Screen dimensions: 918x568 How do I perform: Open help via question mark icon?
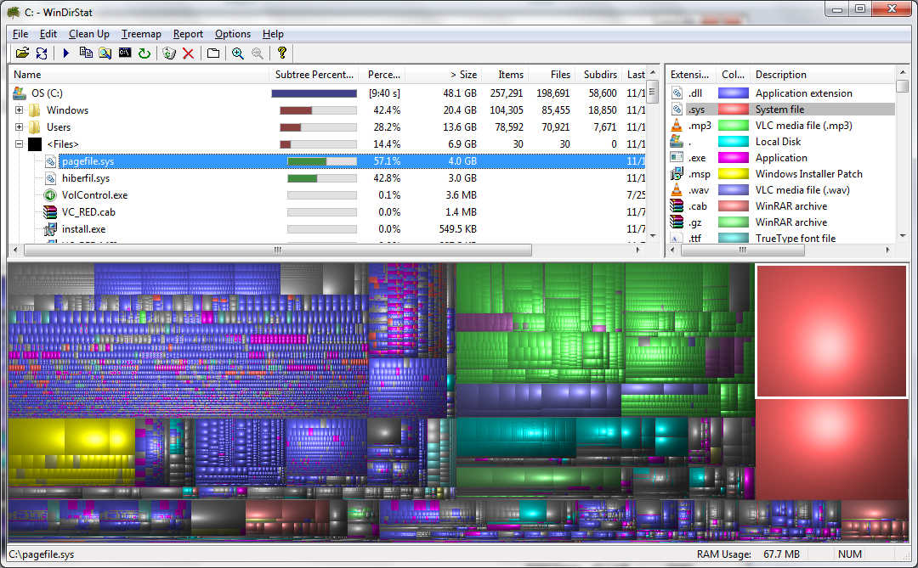(x=281, y=53)
